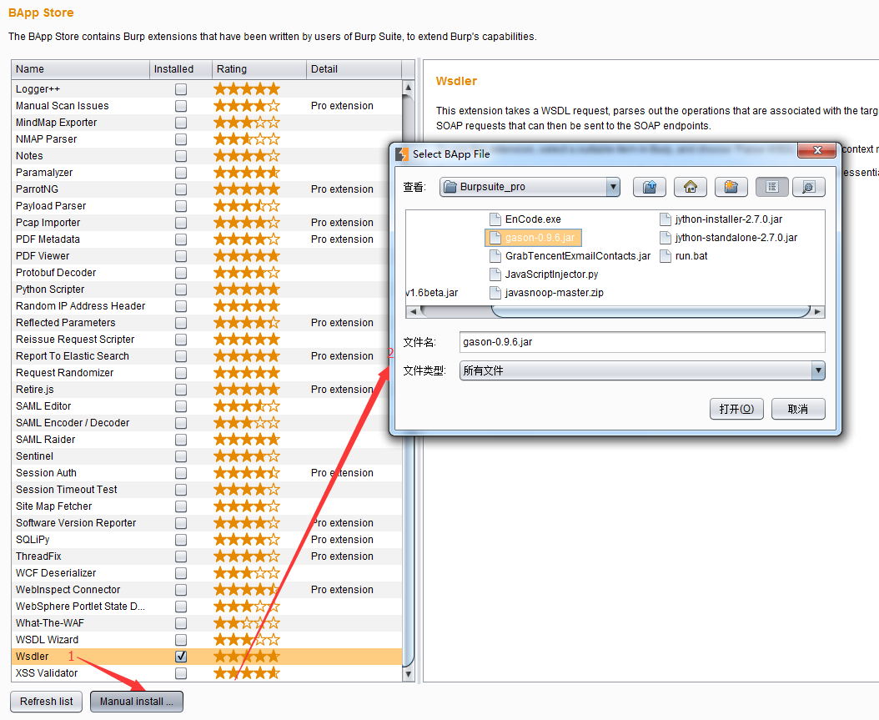Sort extensions by Installed column header
Image resolution: width=879 pixels, height=720 pixels.
tap(180, 69)
